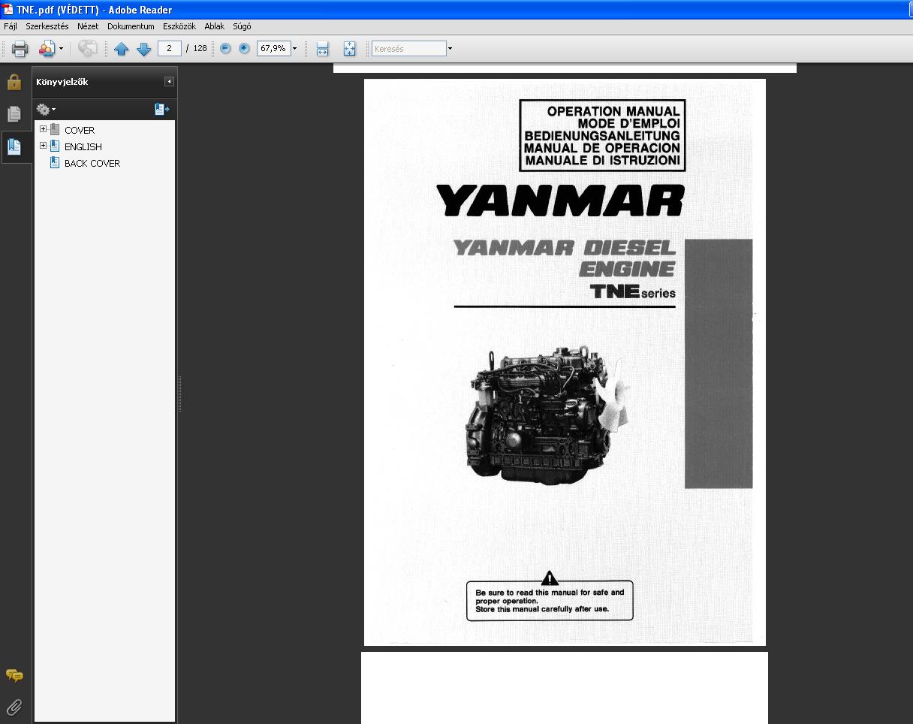Click the page number field showing 2
The height and width of the screenshot is (724, 913).
(x=169, y=48)
